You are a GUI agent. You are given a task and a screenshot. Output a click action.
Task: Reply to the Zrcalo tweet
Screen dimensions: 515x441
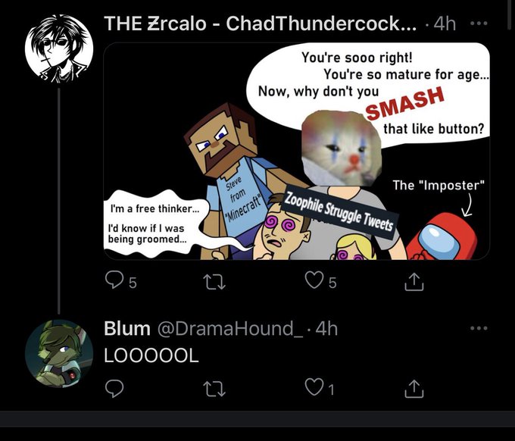(114, 280)
